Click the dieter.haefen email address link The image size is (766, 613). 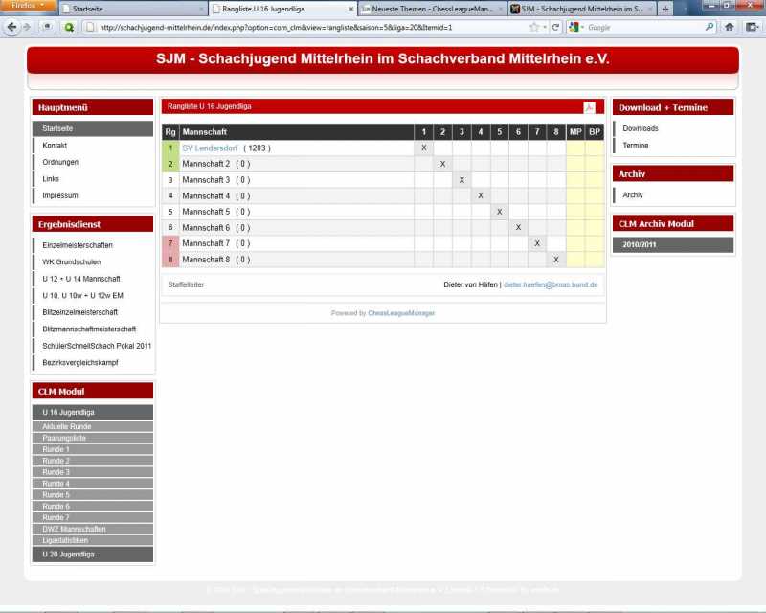click(551, 284)
